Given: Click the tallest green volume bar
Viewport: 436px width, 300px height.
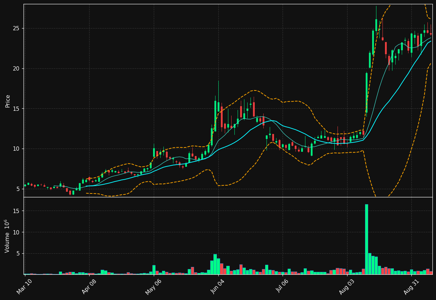Looking at the screenshot, I should [366, 239].
